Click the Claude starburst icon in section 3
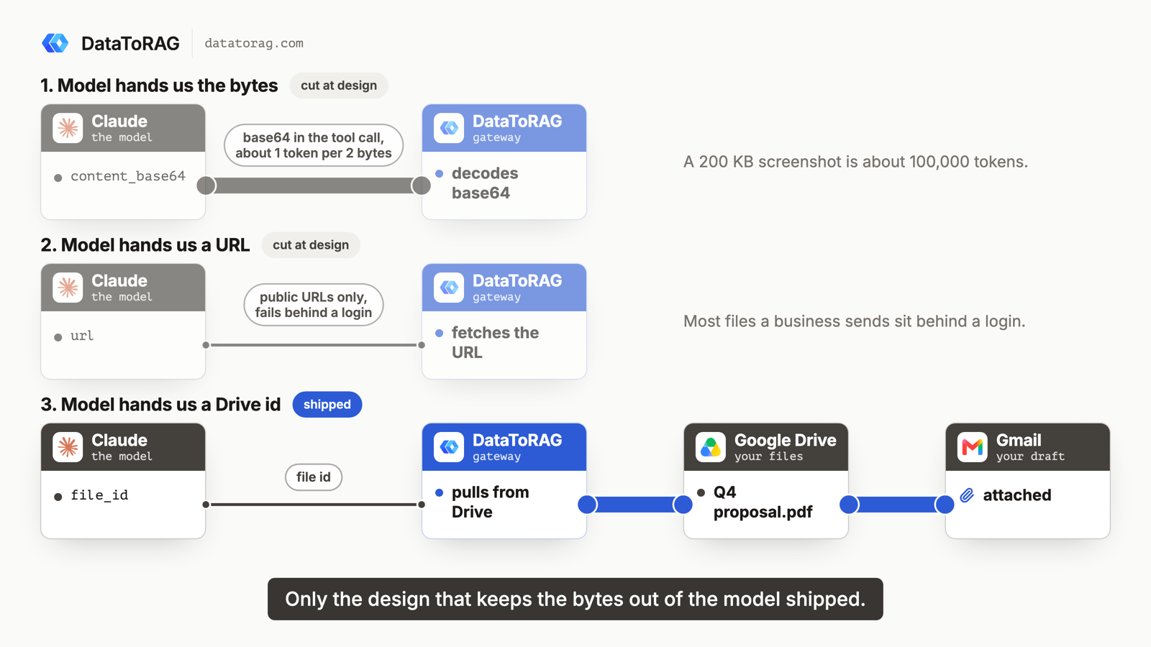 tap(68, 447)
